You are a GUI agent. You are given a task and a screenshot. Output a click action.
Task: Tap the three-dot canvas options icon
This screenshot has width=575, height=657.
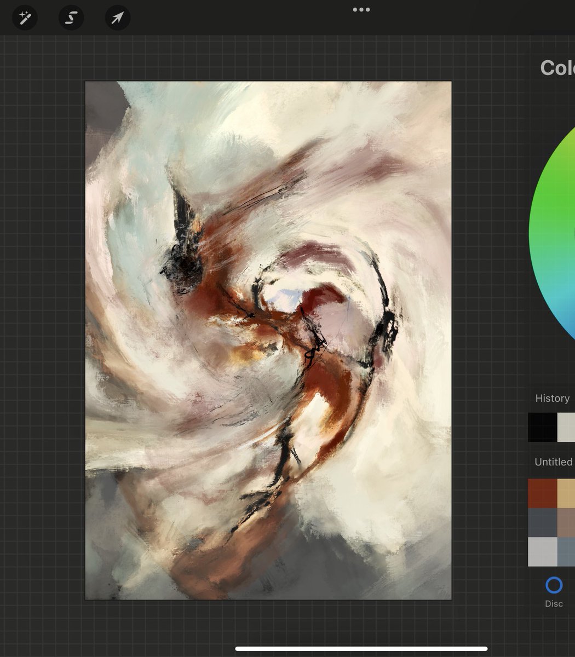361,9
